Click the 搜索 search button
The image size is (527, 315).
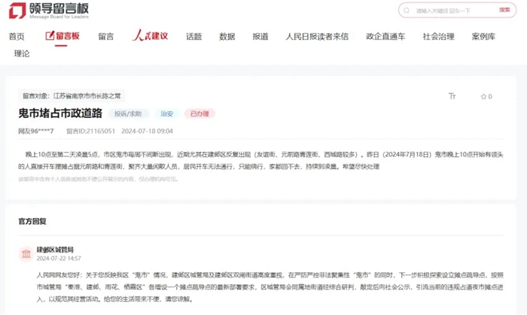tap(504, 11)
